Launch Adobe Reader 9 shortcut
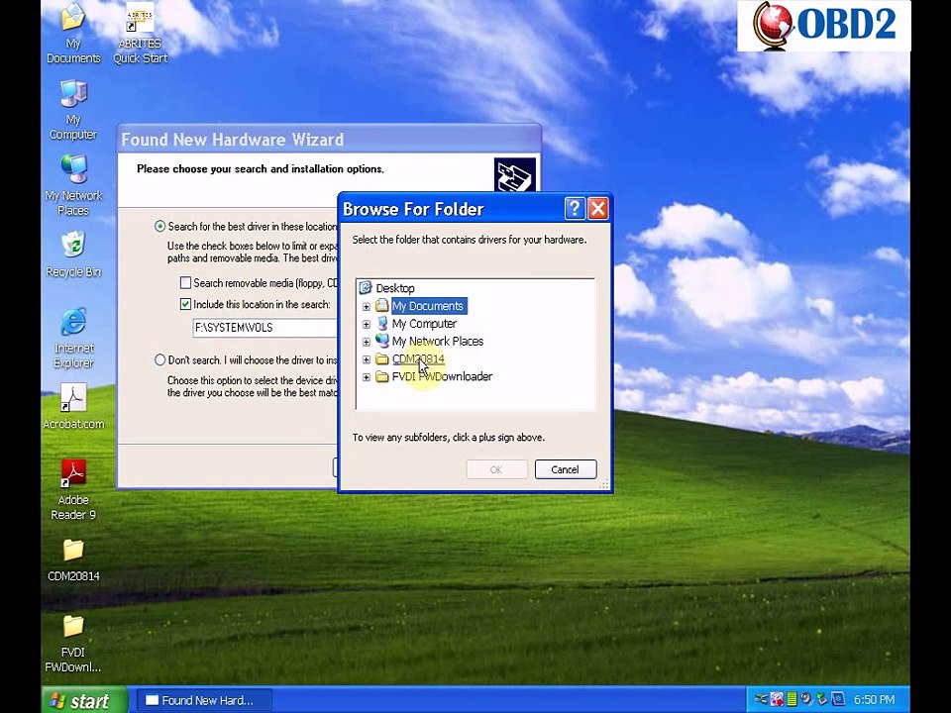Screen dimensions: 951x713 [x=73, y=490]
